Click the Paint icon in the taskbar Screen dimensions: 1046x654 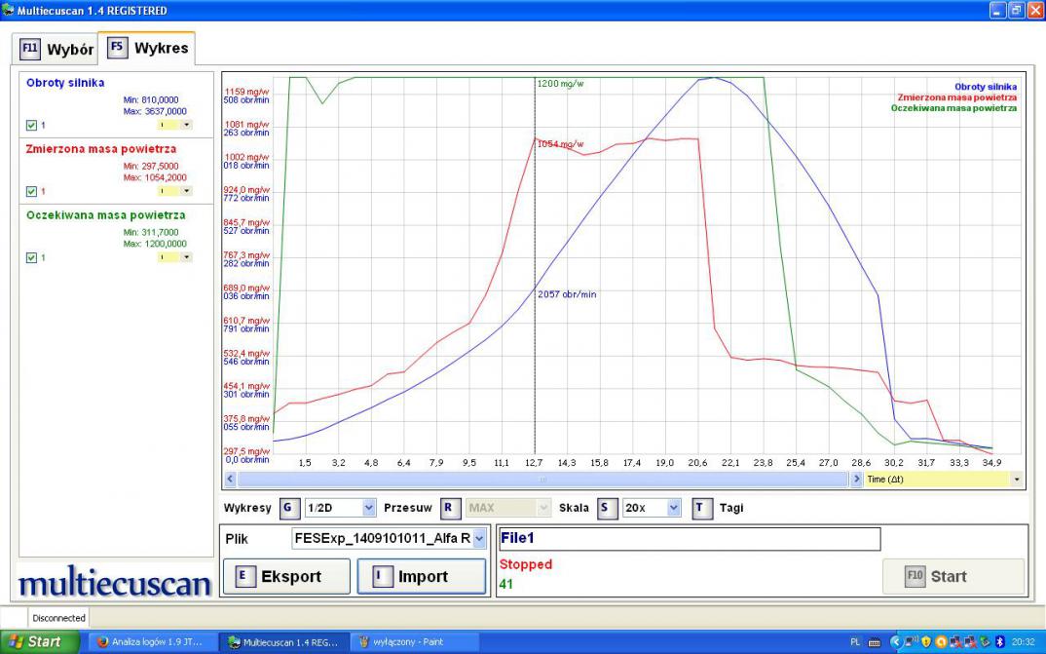(364, 642)
